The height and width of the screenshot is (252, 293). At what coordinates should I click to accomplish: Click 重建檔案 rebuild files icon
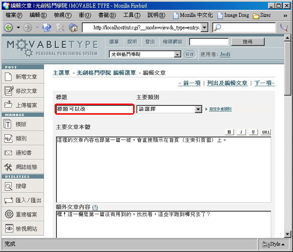[x=9, y=214]
